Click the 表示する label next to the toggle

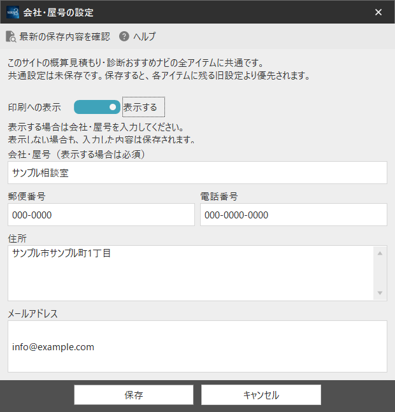[140, 107]
